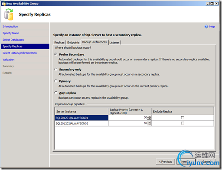Select the SQL201202\ALWAYSON02 server instance row
Viewport: 222px width, 170px height.
[82, 123]
